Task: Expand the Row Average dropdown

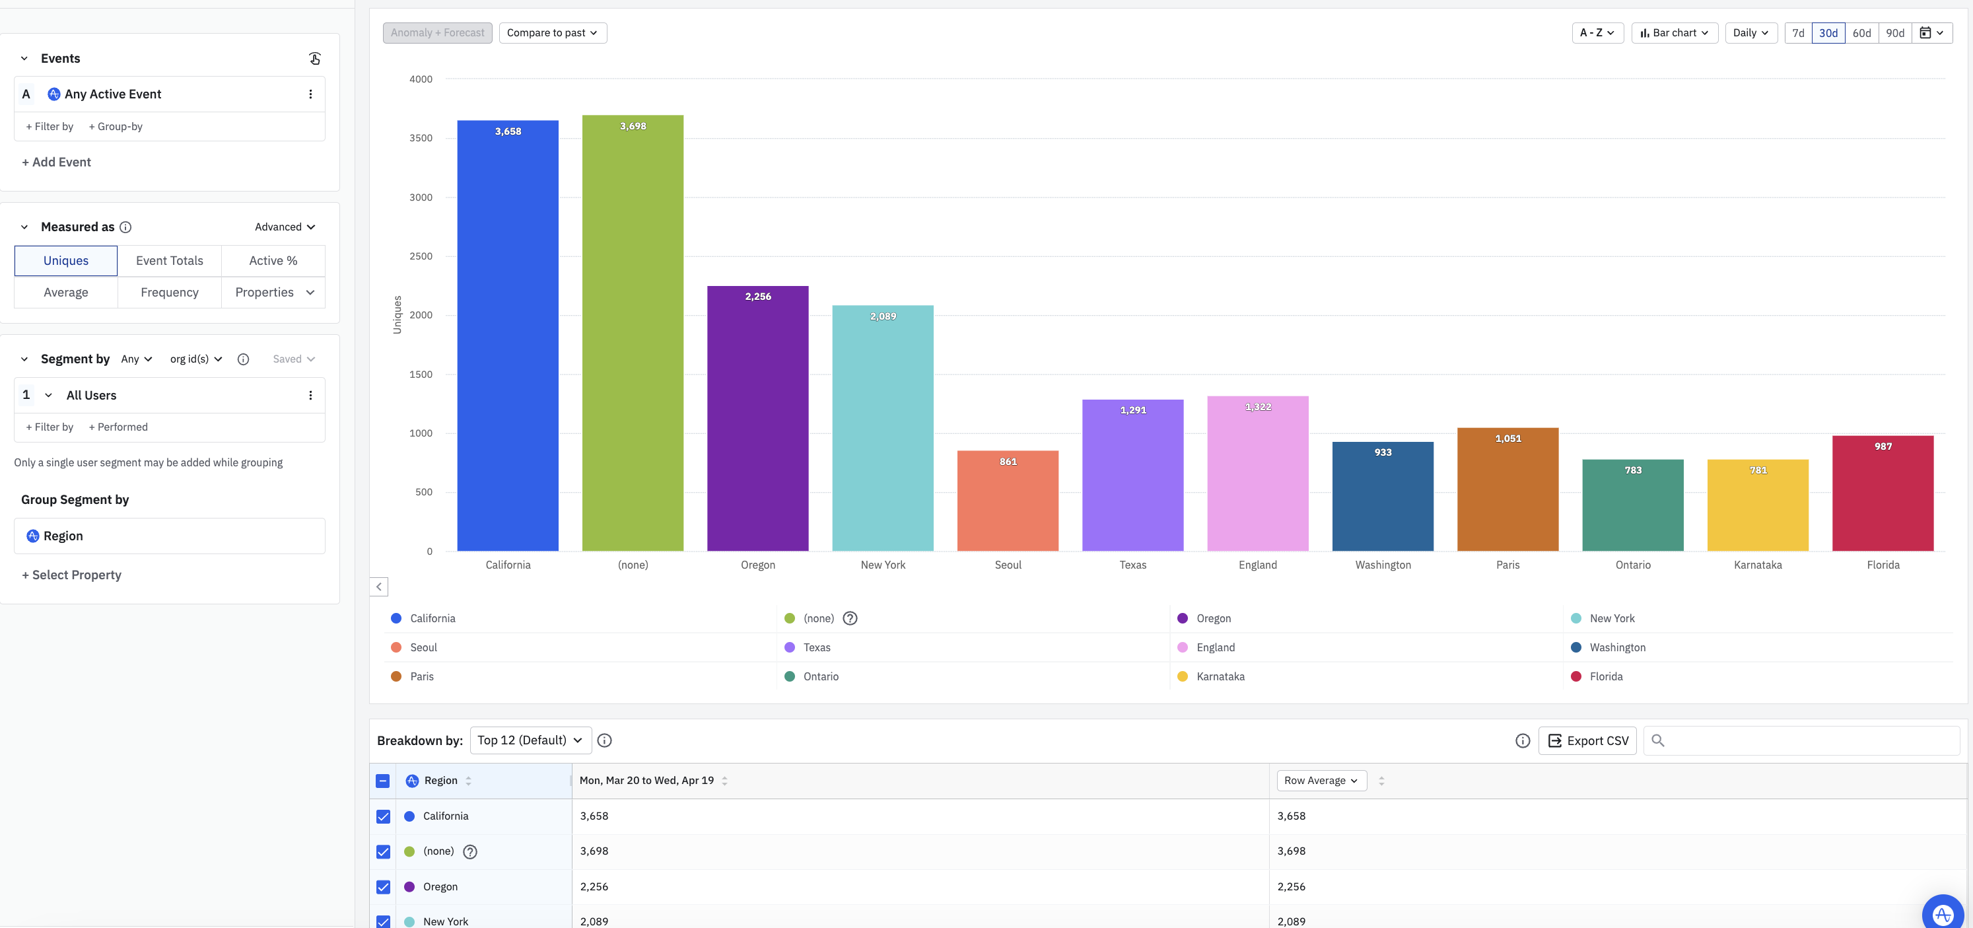Action: pos(1321,781)
